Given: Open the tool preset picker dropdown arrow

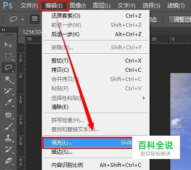Looking at the screenshot, I should [x=22, y=19].
